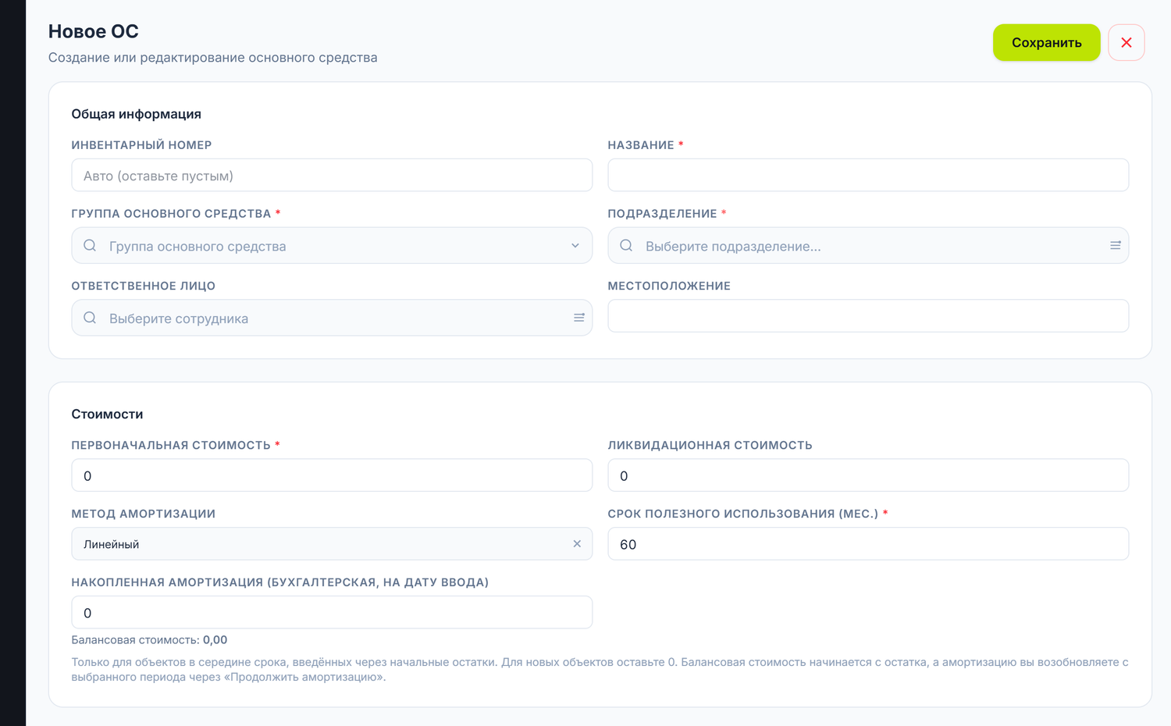
Task: Open the Подразделение selector
Action: (x=868, y=245)
